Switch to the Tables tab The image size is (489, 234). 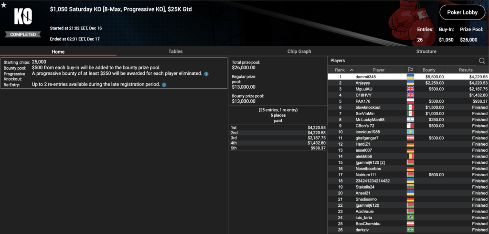175,51
